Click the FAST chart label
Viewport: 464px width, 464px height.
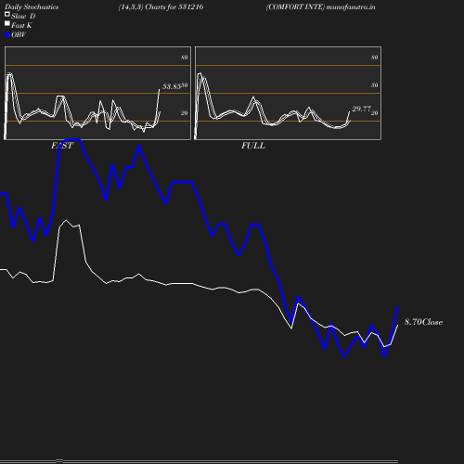(x=62, y=146)
